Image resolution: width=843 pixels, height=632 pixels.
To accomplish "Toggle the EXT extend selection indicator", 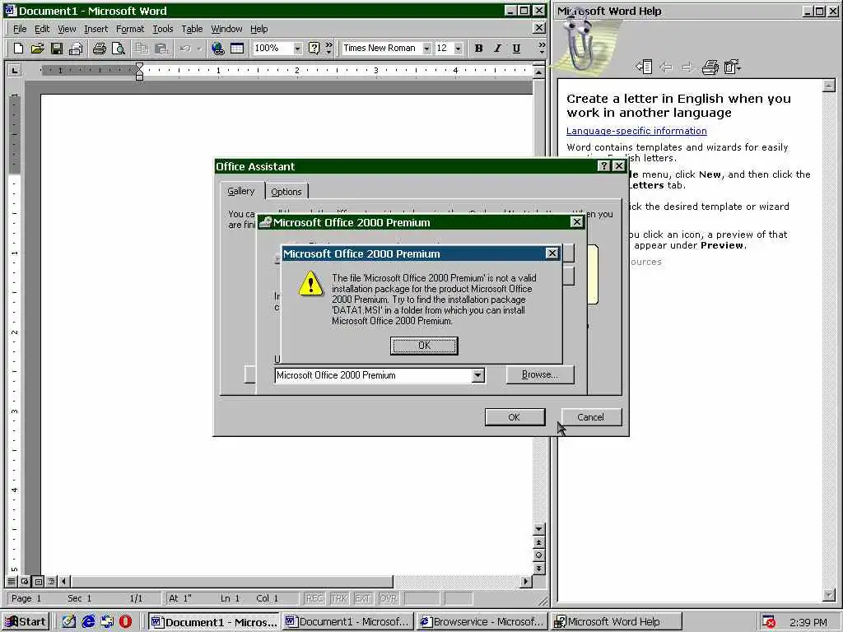I will 363,598.
